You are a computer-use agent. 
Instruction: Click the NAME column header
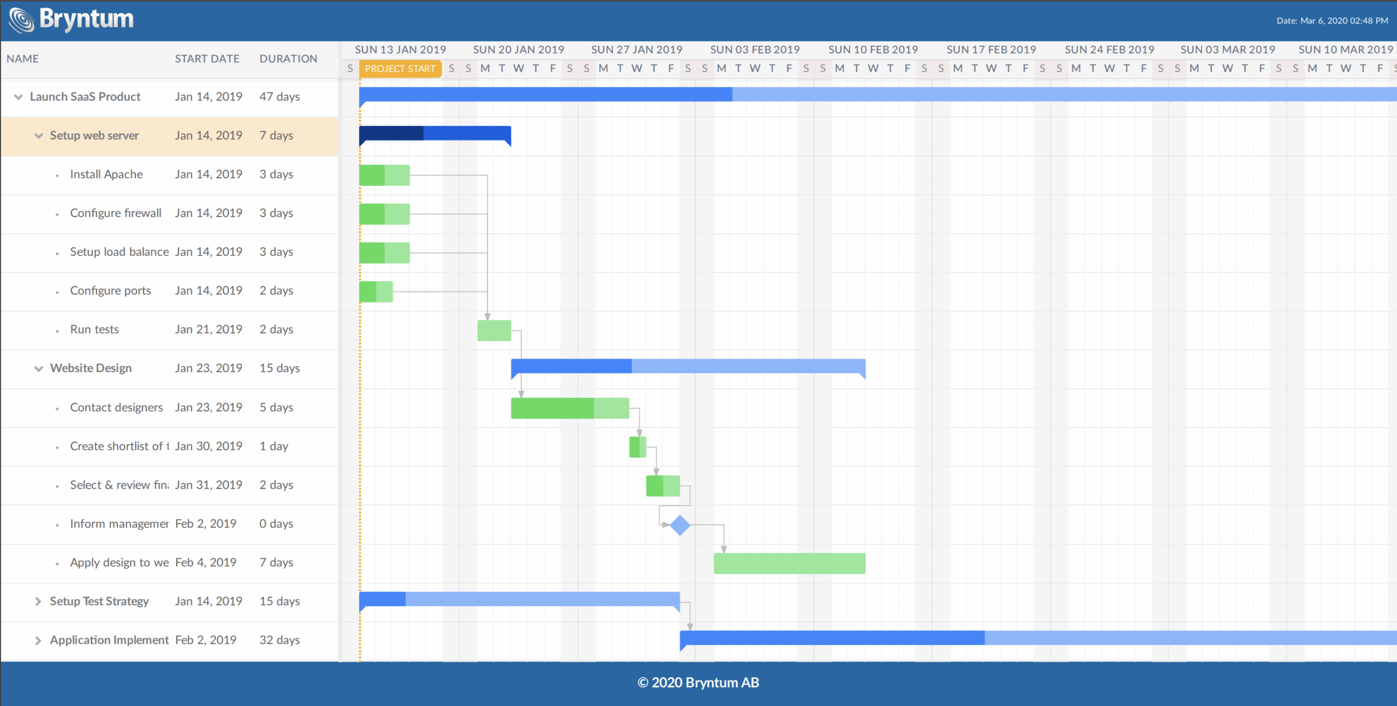[x=24, y=58]
